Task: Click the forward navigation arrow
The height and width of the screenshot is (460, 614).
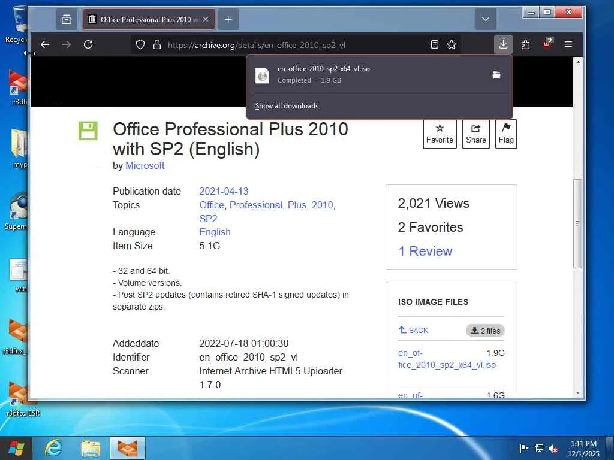Action: [x=67, y=44]
